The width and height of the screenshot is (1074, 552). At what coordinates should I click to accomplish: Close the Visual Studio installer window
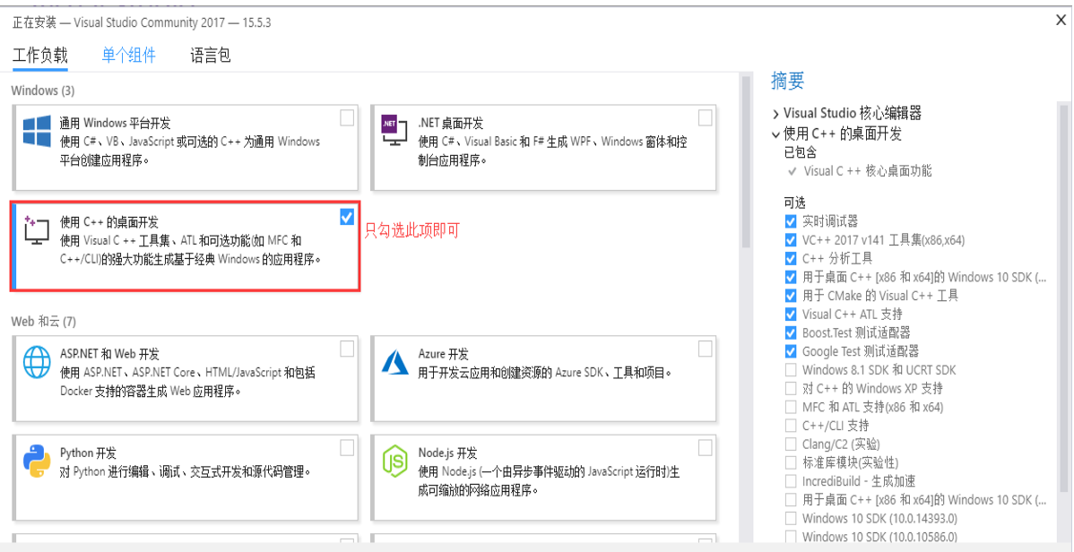click(1061, 20)
